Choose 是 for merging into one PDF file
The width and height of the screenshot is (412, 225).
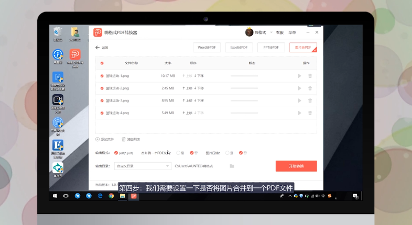(x=178, y=153)
